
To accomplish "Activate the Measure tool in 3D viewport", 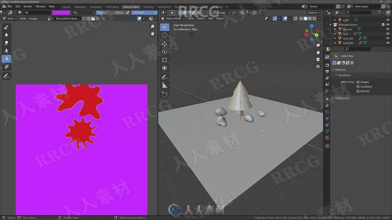I will click(x=164, y=85).
